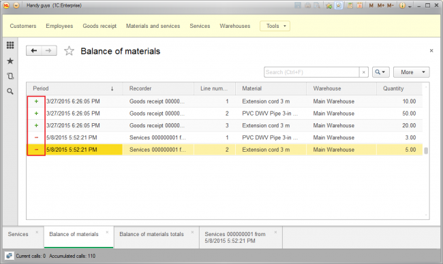Close the Services 000000001 document tab
The image size is (443, 264).
275,233
